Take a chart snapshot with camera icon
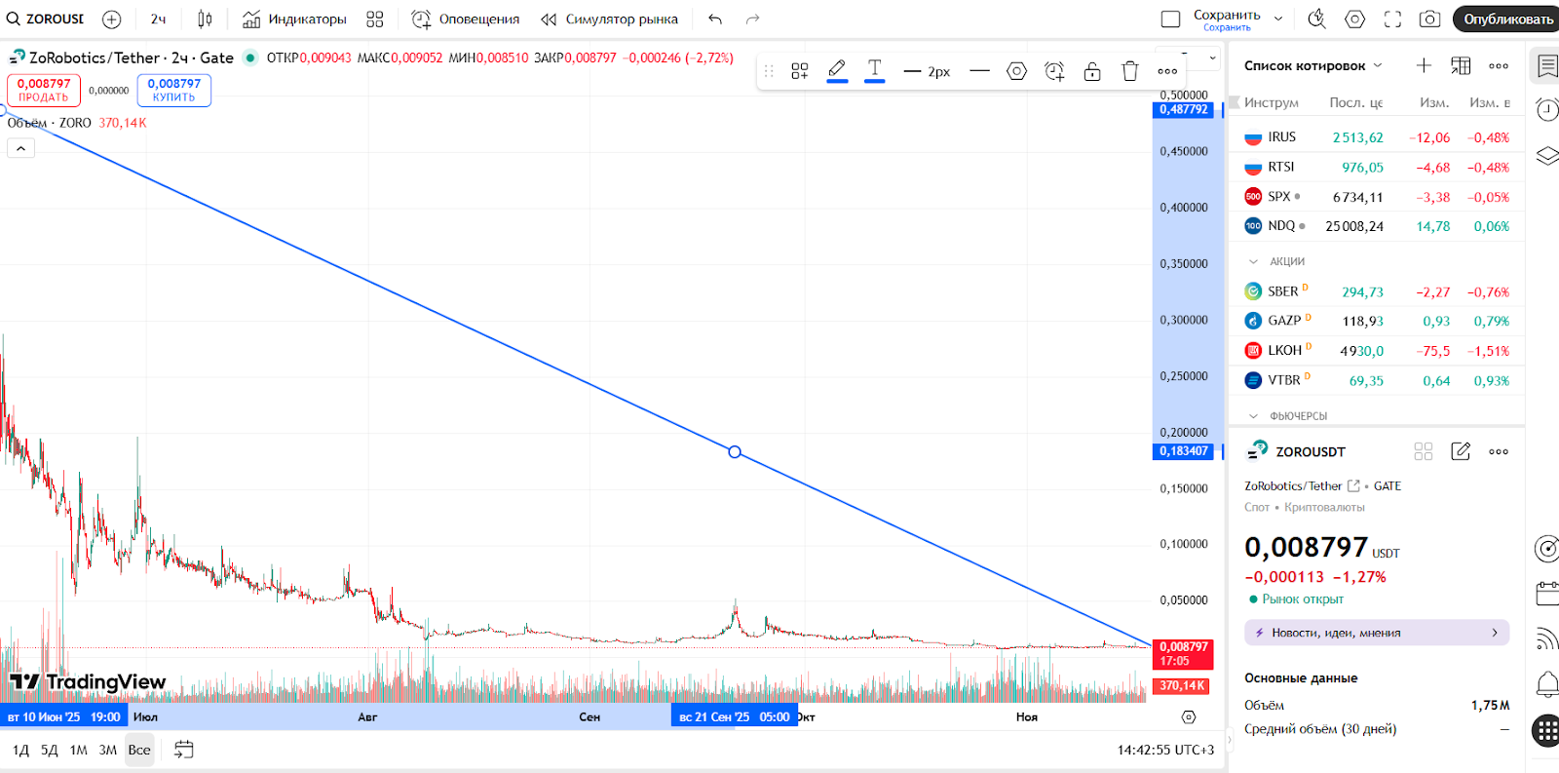1559x773 pixels. tap(1429, 19)
